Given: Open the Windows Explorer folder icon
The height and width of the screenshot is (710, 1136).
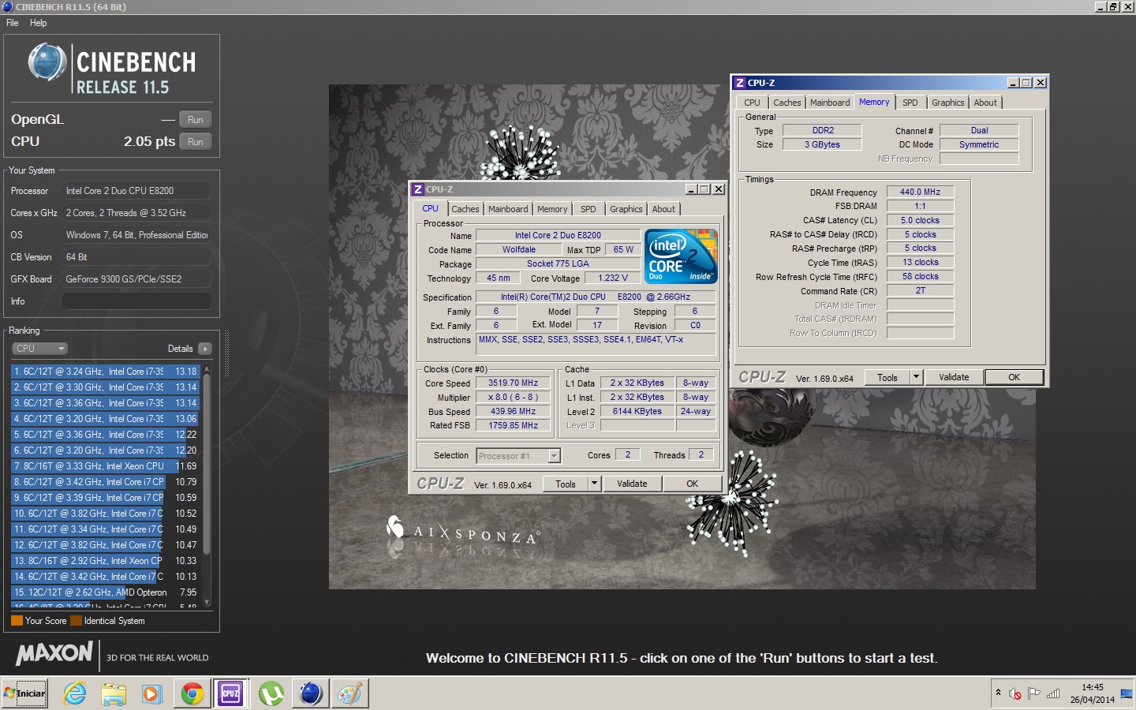Looking at the screenshot, I should [x=114, y=693].
